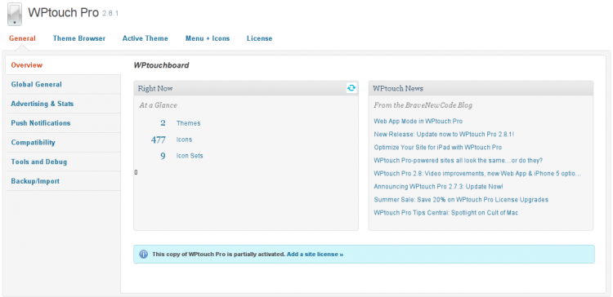The image size is (613, 297).
Task: Click the info icon in activation notice
Action: [144, 255]
